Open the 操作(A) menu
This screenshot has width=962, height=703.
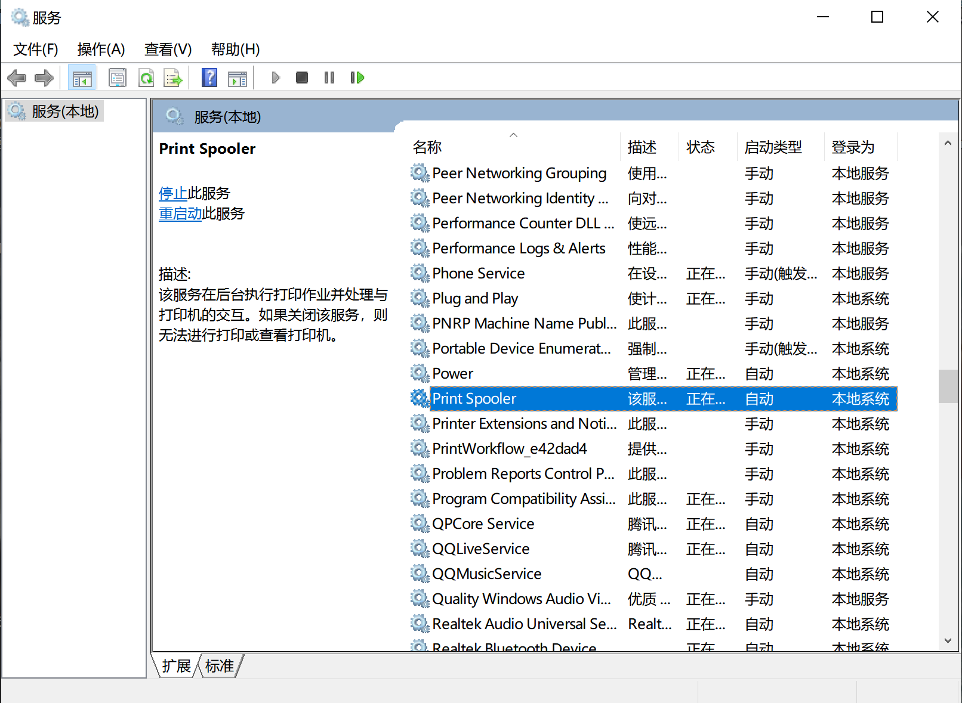[101, 49]
